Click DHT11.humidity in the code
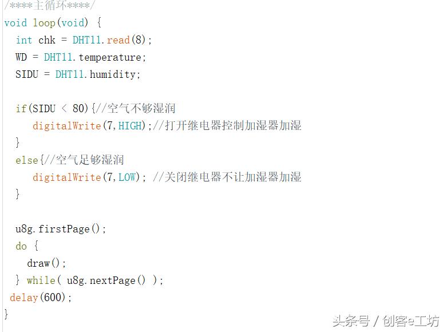 [97, 74]
